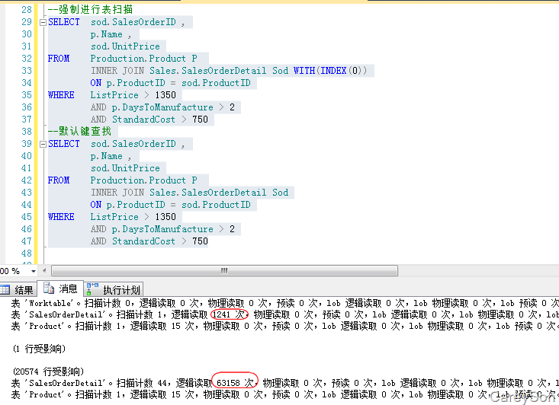Click the circled 1241 次 logical reads value

coord(230,314)
